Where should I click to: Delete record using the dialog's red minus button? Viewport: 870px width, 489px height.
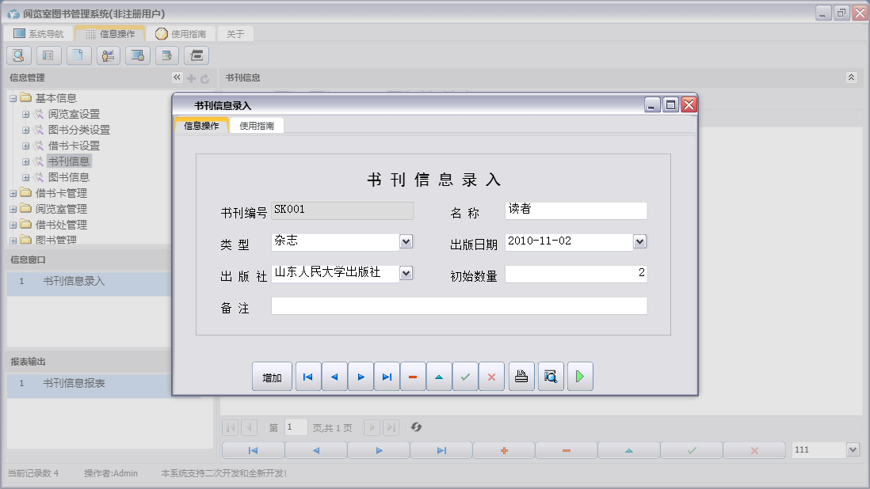coord(413,377)
